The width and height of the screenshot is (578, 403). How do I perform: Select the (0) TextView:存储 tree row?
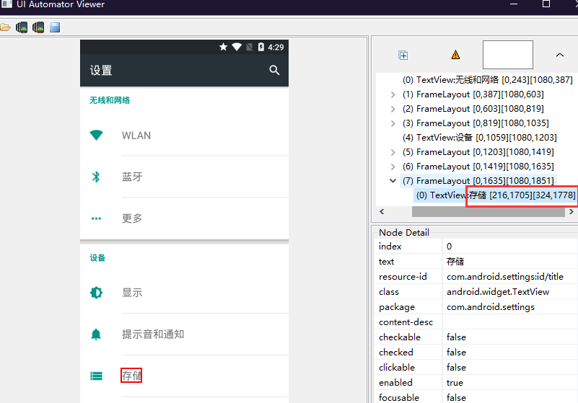click(496, 195)
